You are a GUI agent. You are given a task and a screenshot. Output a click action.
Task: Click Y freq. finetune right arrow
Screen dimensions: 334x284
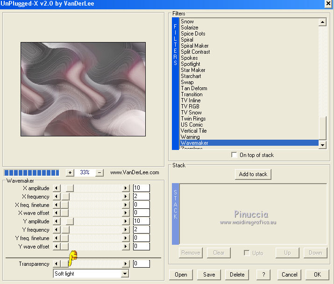126,238
